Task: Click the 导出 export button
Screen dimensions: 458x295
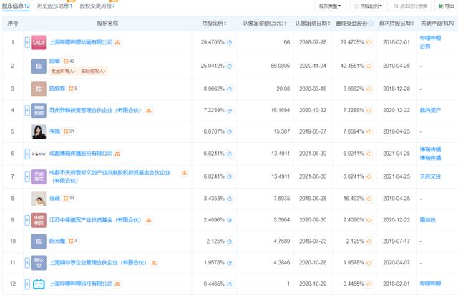Action: pos(446,6)
